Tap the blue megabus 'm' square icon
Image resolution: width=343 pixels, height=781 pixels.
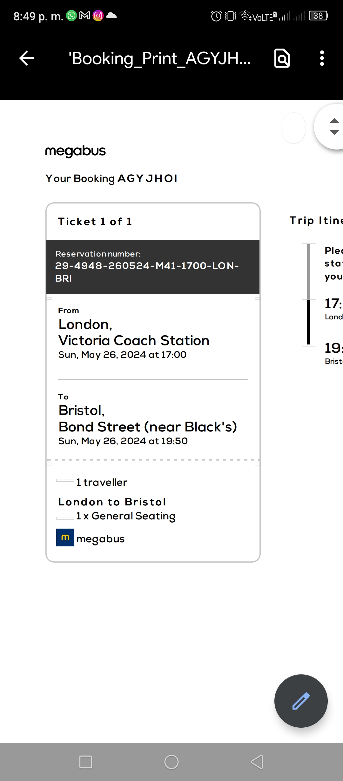pyautogui.click(x=65, y=537)
